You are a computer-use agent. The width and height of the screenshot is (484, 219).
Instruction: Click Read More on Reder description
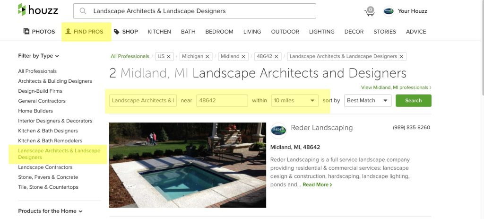[x=317, y=185]
